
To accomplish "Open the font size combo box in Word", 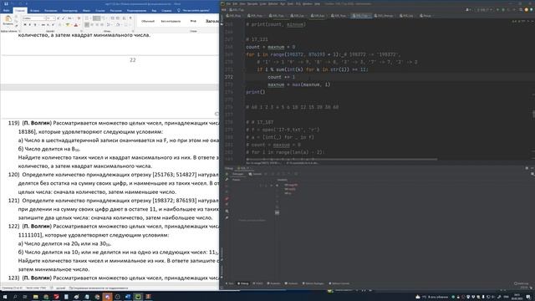I will pos(51,18).
